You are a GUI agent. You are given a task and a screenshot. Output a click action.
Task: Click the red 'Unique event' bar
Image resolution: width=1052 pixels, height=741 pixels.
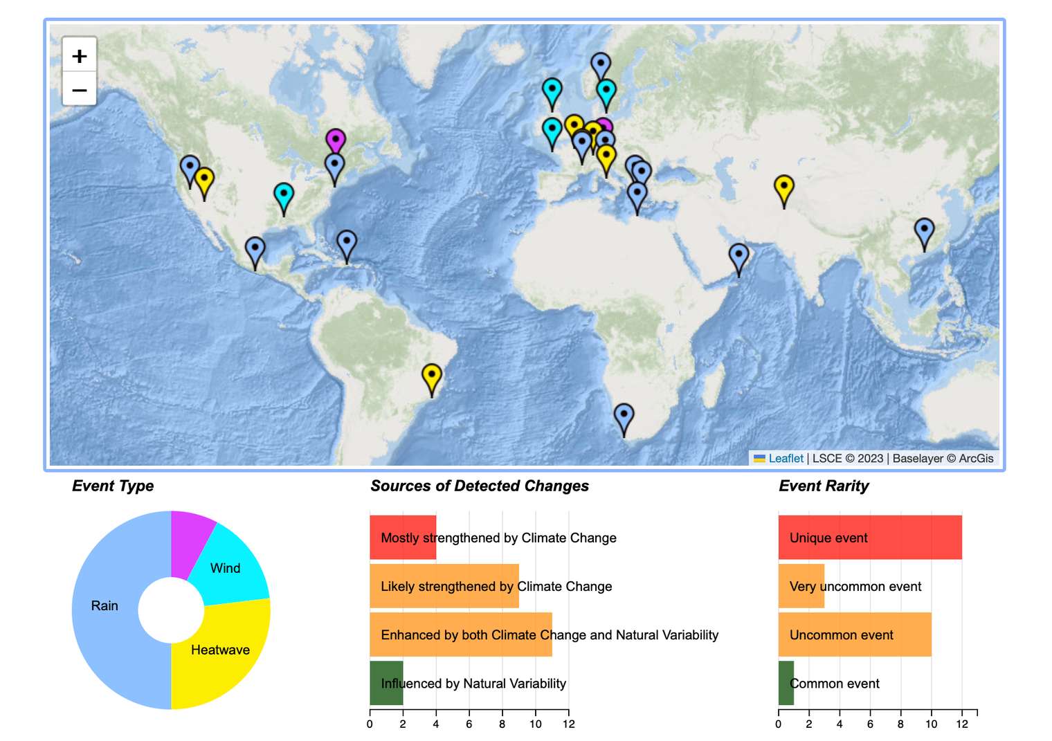870,538
